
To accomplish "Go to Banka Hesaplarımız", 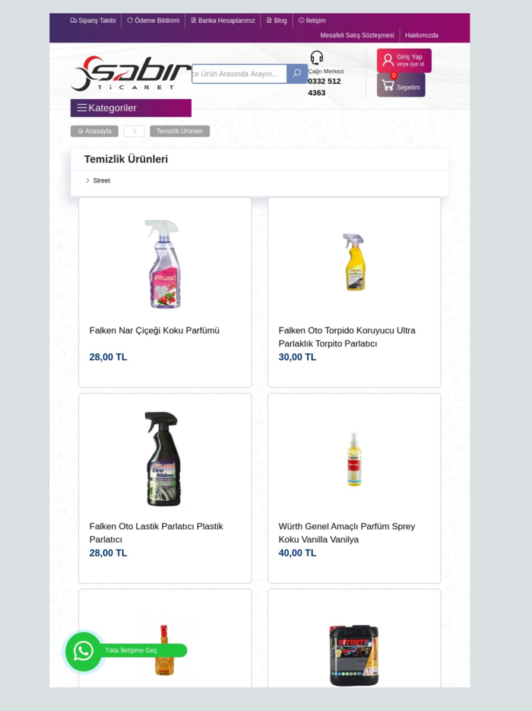I will pyautogui.click(x=223, y=21).
